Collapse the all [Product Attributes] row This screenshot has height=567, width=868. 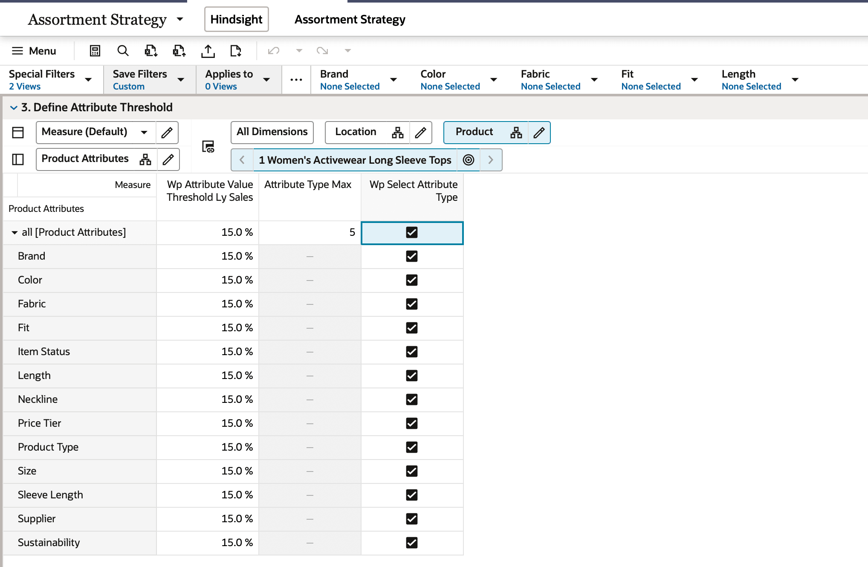14,233
